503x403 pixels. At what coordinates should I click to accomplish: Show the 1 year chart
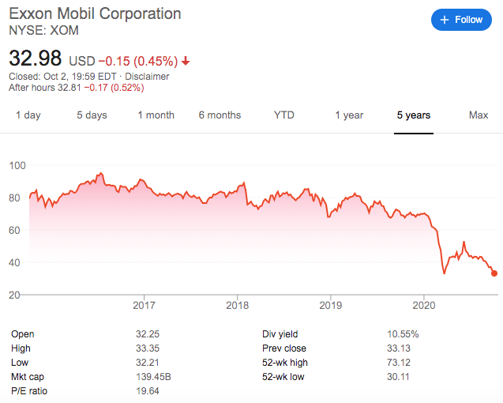coord(349,115)
